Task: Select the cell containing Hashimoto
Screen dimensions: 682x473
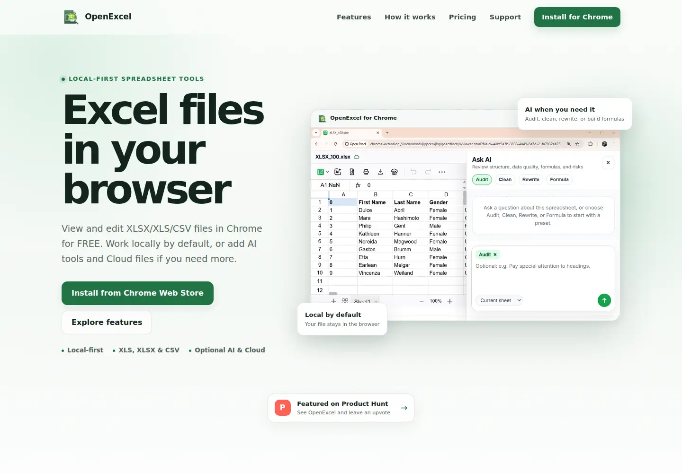Action: pyautogui.click(x=410, y=218)
